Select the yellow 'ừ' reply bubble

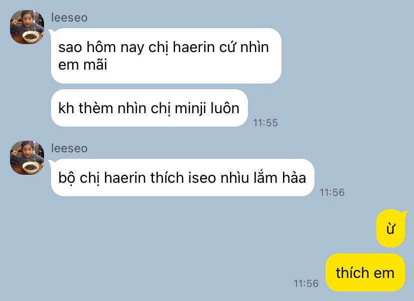coord(390,228)
